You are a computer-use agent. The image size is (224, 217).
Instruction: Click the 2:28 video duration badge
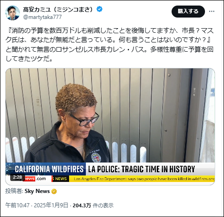pyautogui.click(x=18, y=177)
